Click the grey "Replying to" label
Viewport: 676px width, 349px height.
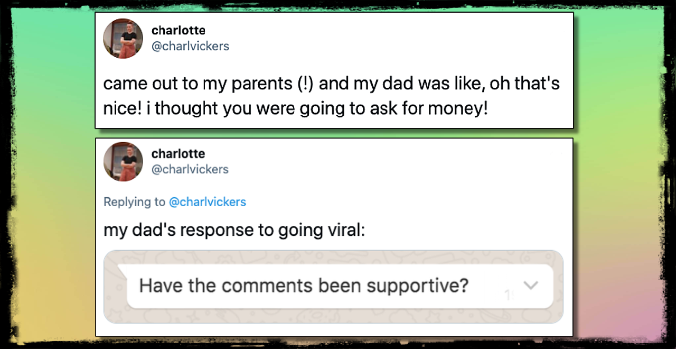tap(134, 202)
